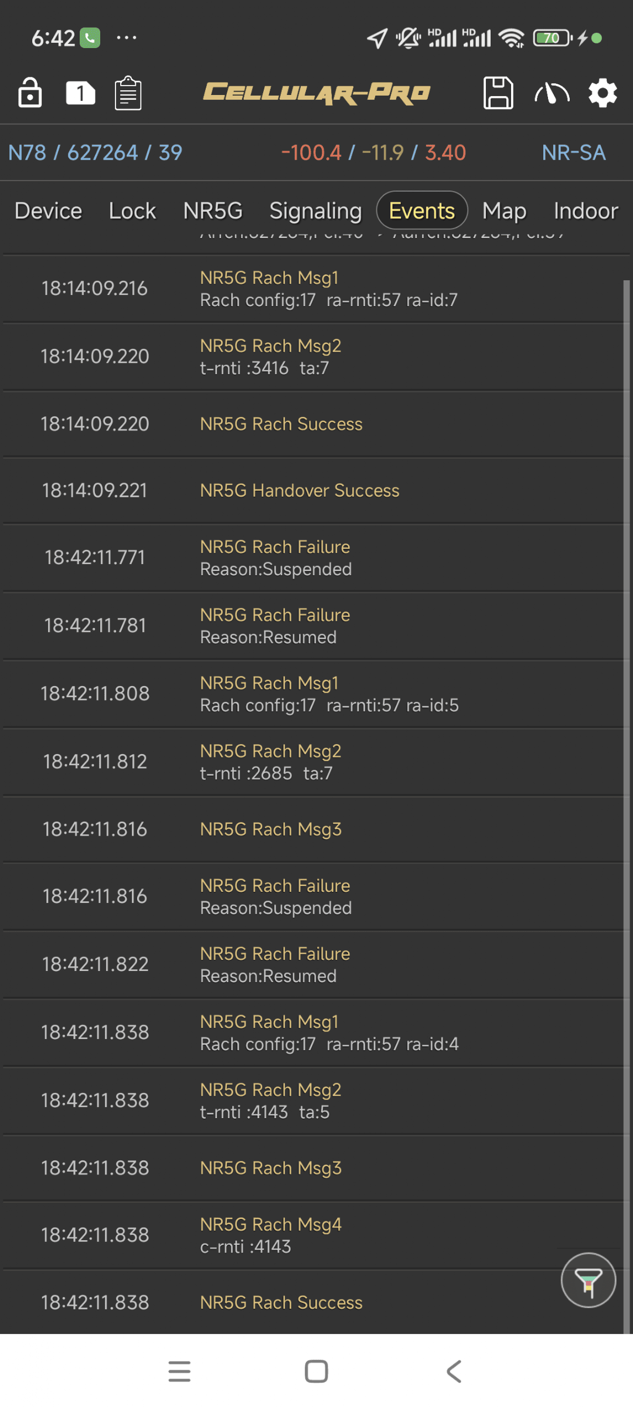Select the NR5G tab
The height and width of the screenshot is (1409, 633).
coord(213,211)
